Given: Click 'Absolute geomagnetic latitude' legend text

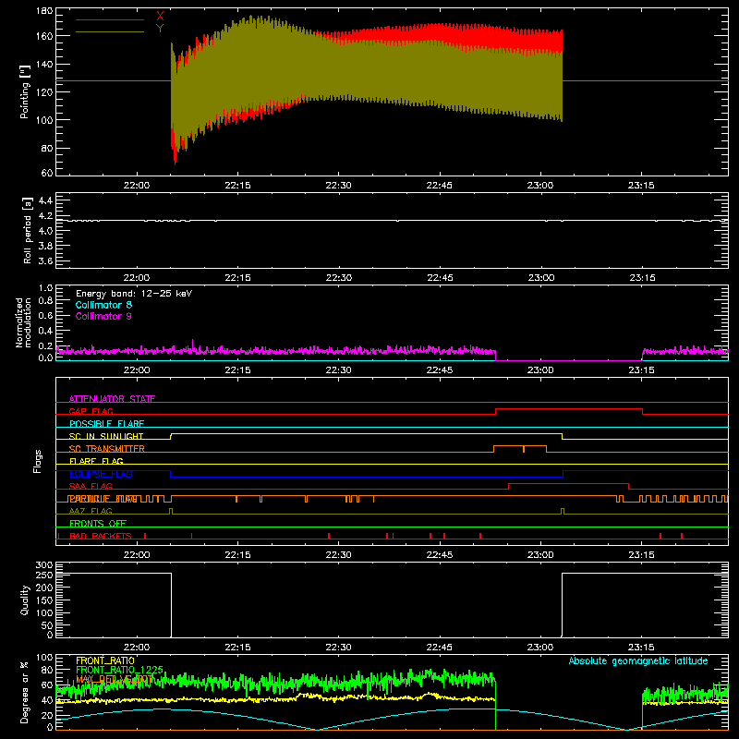Looking at the screenshot, I should coord(638,660).
